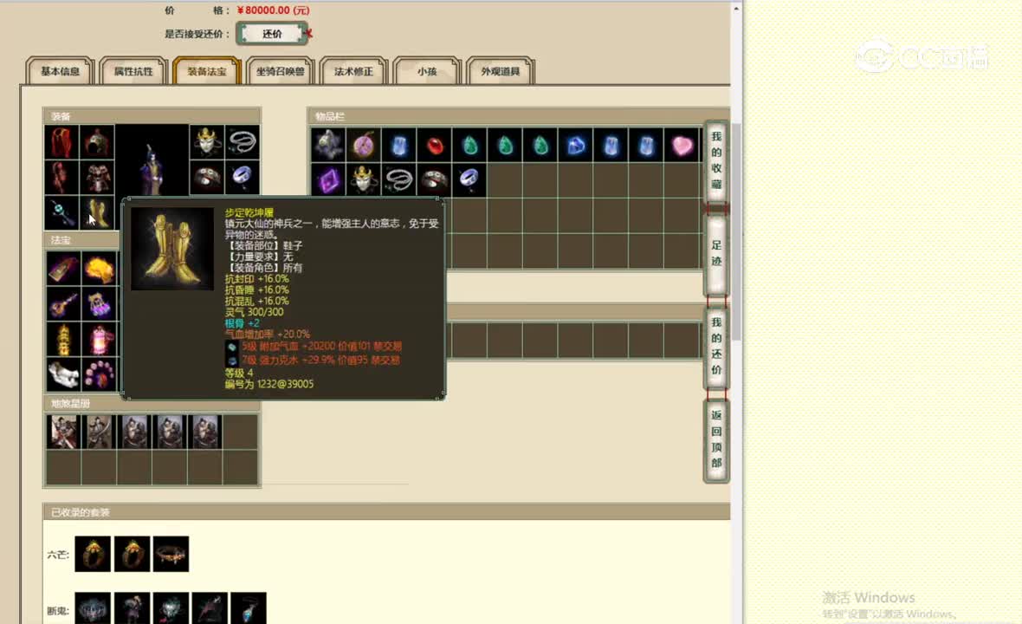Screen dimensions: 1022x624
Task: Select the red gem in 物品栏
Action: [433, 145]
